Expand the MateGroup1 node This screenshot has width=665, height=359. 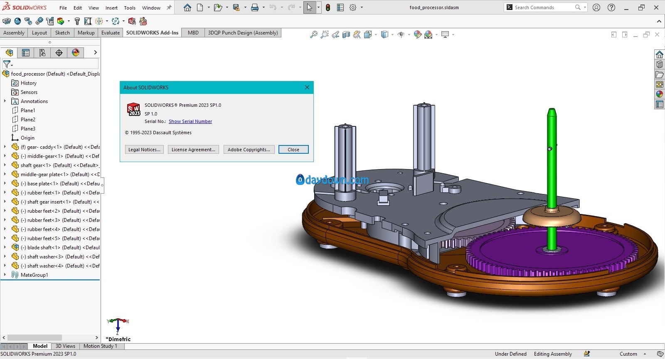5,275
